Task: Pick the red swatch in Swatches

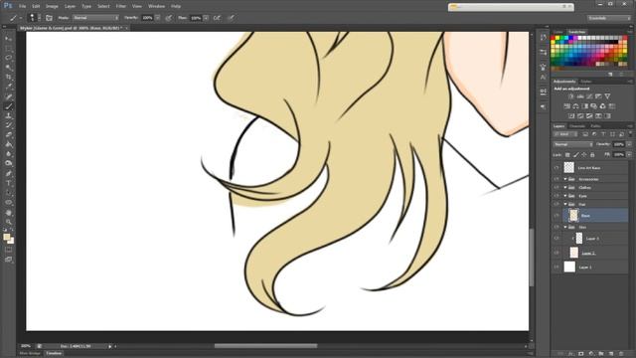Action: (554, 38)
